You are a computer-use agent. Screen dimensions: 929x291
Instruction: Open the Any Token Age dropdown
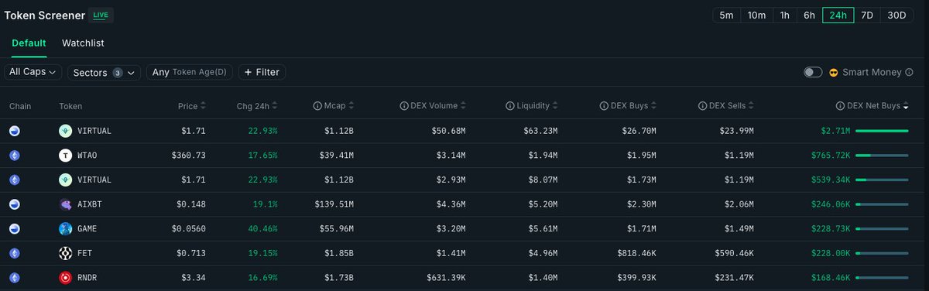[x=190, y=72]
